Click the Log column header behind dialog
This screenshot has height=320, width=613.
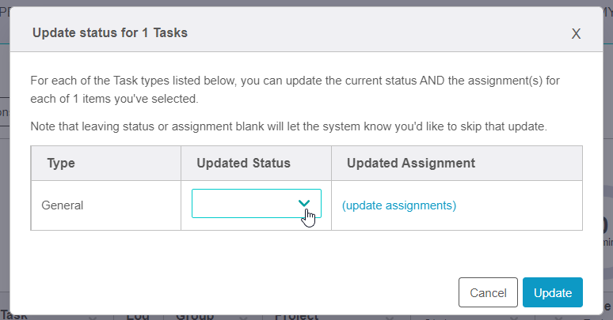pyautogui.click(x=138, y=315)
